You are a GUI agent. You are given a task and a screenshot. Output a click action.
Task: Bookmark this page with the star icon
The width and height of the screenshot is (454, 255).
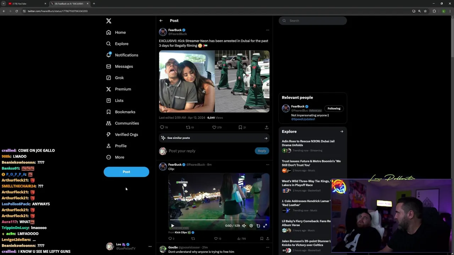click(425, 11)
